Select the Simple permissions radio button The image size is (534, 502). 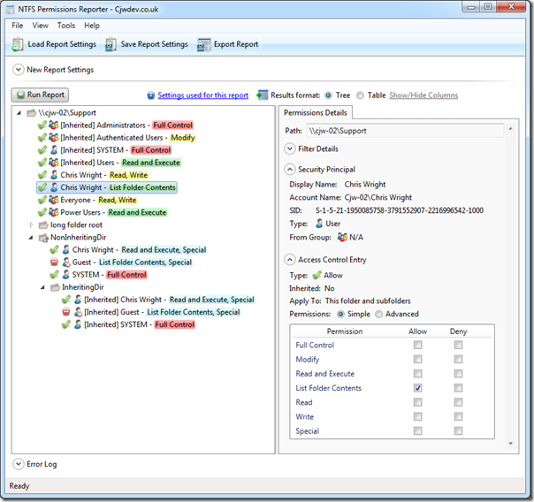click(x=340, y=314)
